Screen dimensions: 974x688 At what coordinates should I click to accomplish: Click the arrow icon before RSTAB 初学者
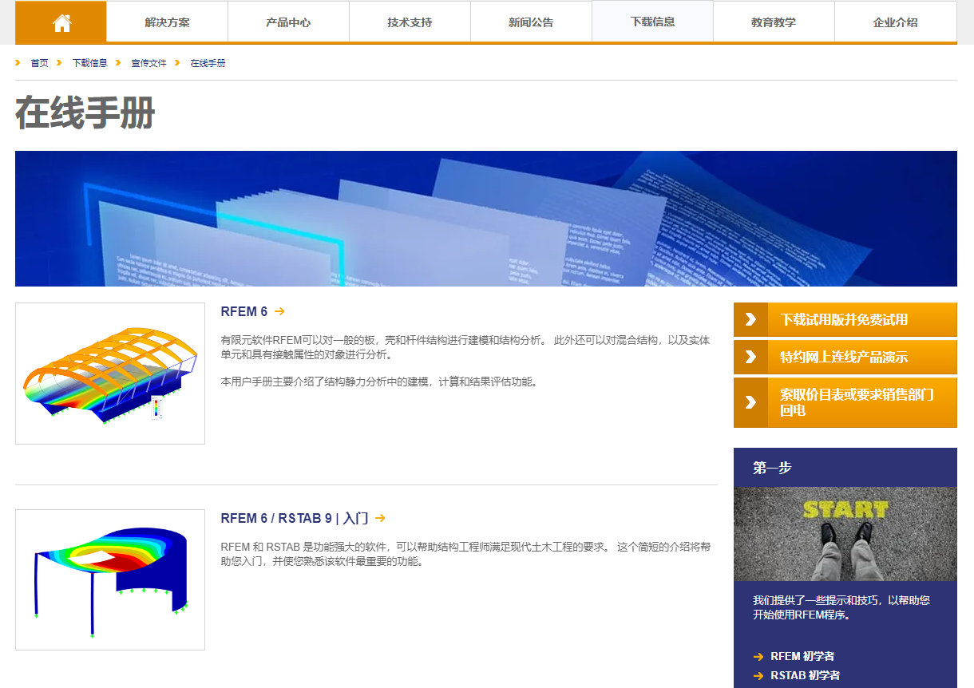coord(758,675)
